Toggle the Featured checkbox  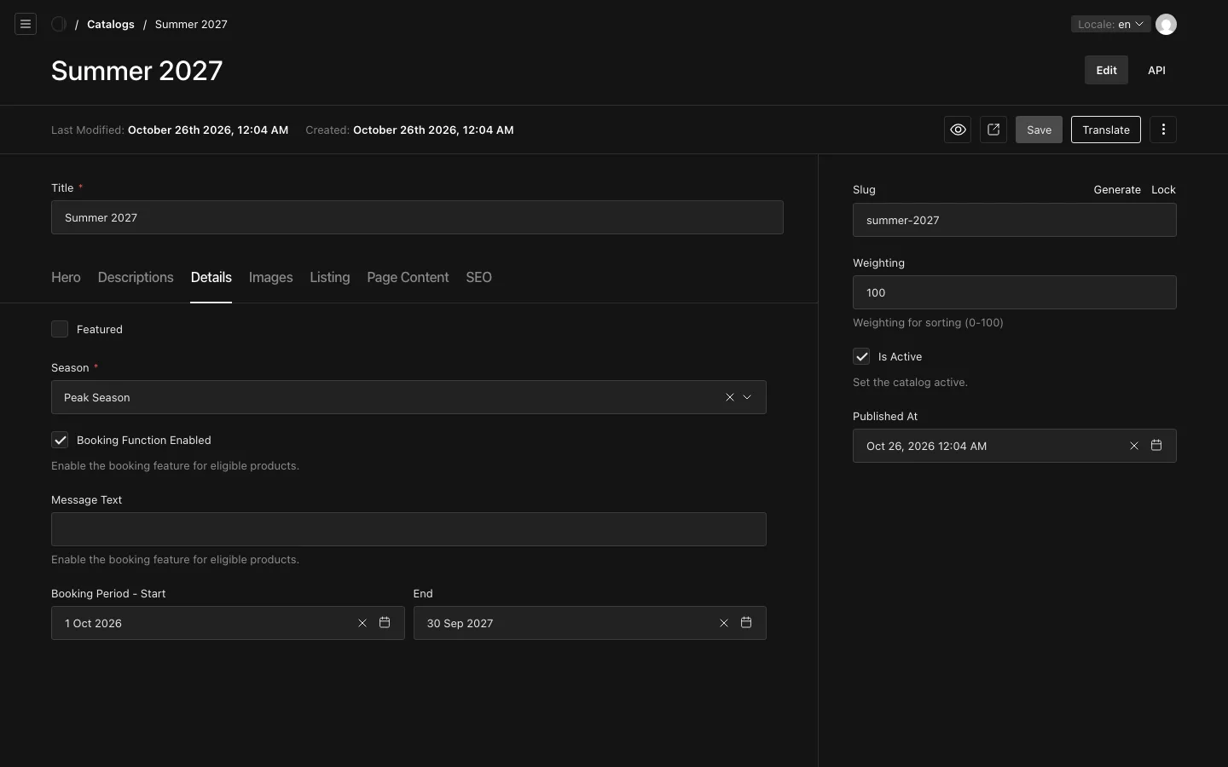60,329
